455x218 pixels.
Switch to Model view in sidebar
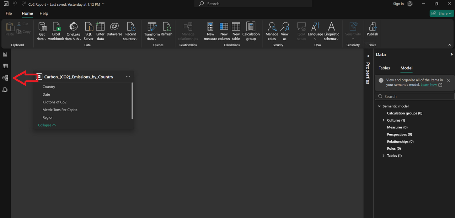(x=5, y=78)
